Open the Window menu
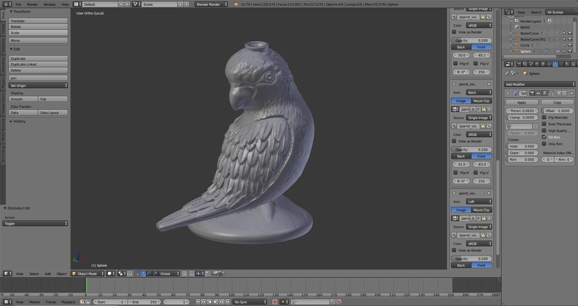This screenshot has height=306, width=578. (x=49, y=5)
